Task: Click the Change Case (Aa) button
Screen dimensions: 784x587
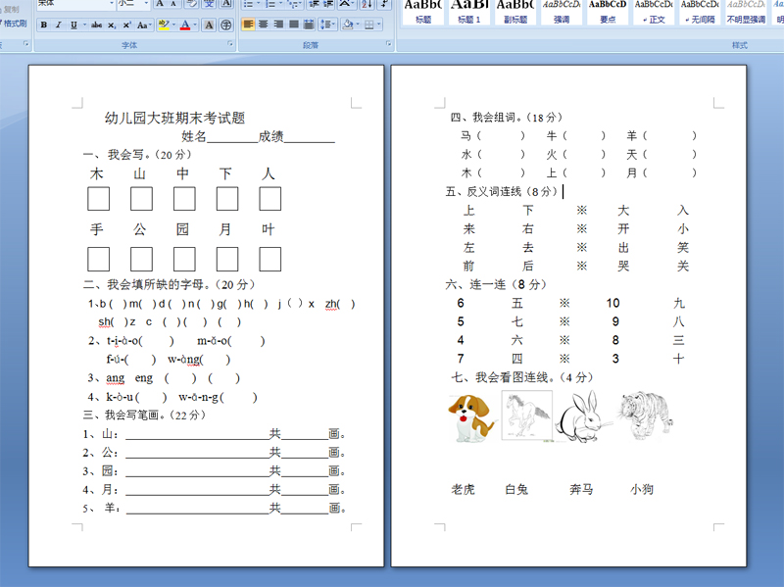Action: (x=143, y=24)
